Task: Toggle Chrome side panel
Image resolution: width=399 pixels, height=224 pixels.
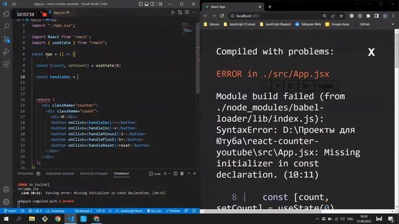Action: click(x=377, y=16)
